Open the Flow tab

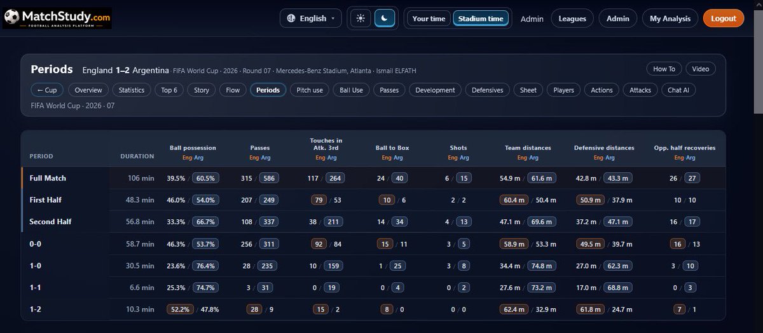pyautogui.click(x=233, y=90)
